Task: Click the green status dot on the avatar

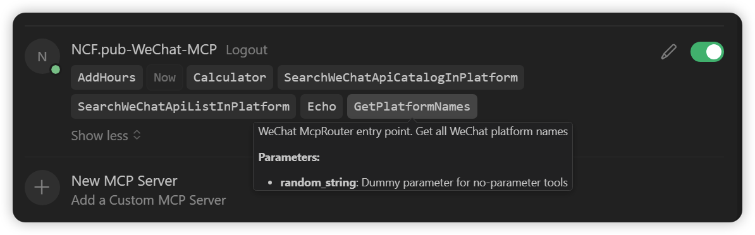Action: [56, 69]
